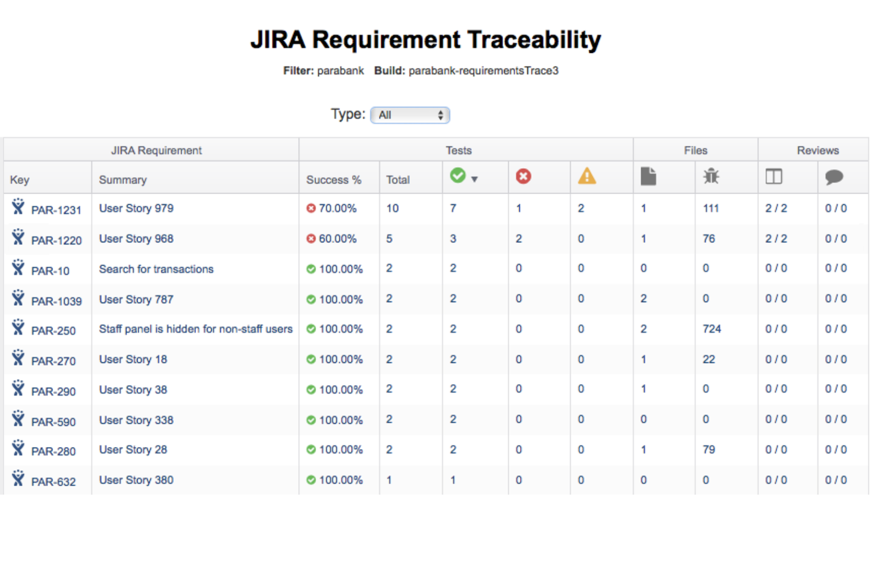Click green success icon in User Story 18 row
871x588 pixels.
point(311,360)
